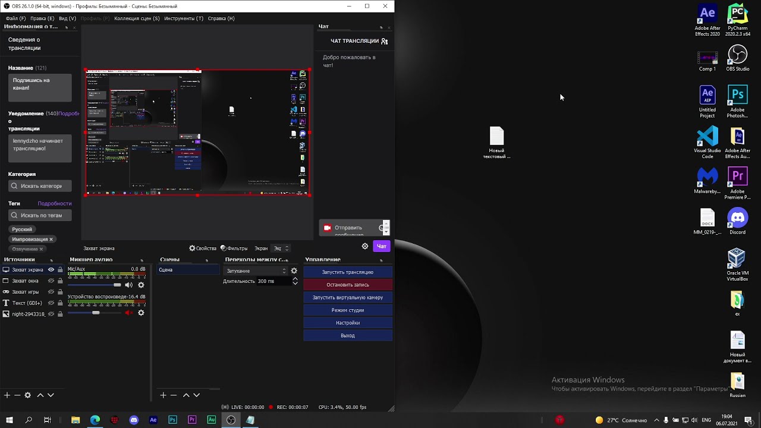Image resolution: width=761 pixels, height=428 pixels.
Task: Increase Длительность with up arrow
Action: click(295, 279)
